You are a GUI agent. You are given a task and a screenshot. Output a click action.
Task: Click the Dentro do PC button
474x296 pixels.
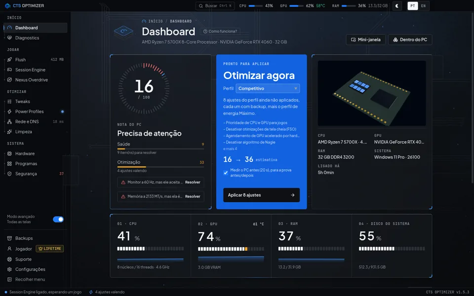point(410,39)
